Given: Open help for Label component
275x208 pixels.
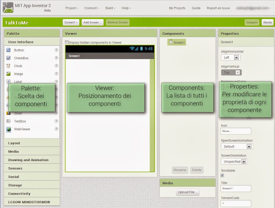Looking at the screenshot, I should coord(56,81).
